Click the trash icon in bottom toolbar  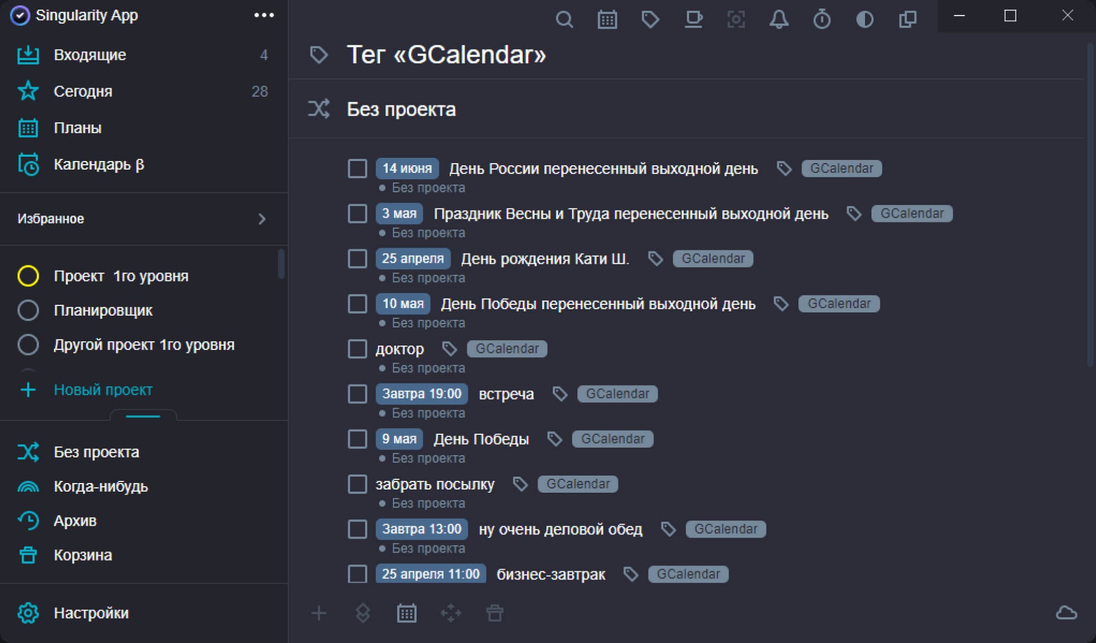click(x=495, y=613)
